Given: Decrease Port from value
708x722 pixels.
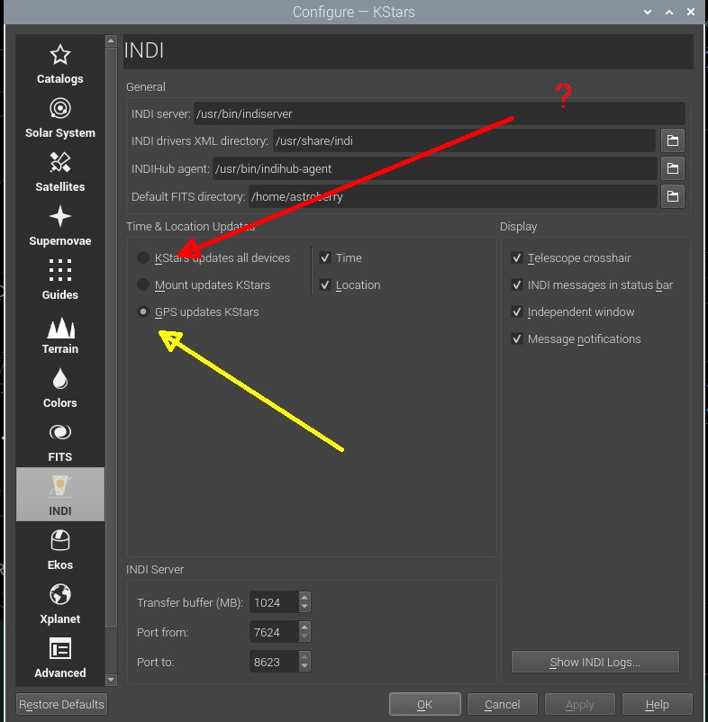Looking at the screenshot, I should click(x=304, y=636).
